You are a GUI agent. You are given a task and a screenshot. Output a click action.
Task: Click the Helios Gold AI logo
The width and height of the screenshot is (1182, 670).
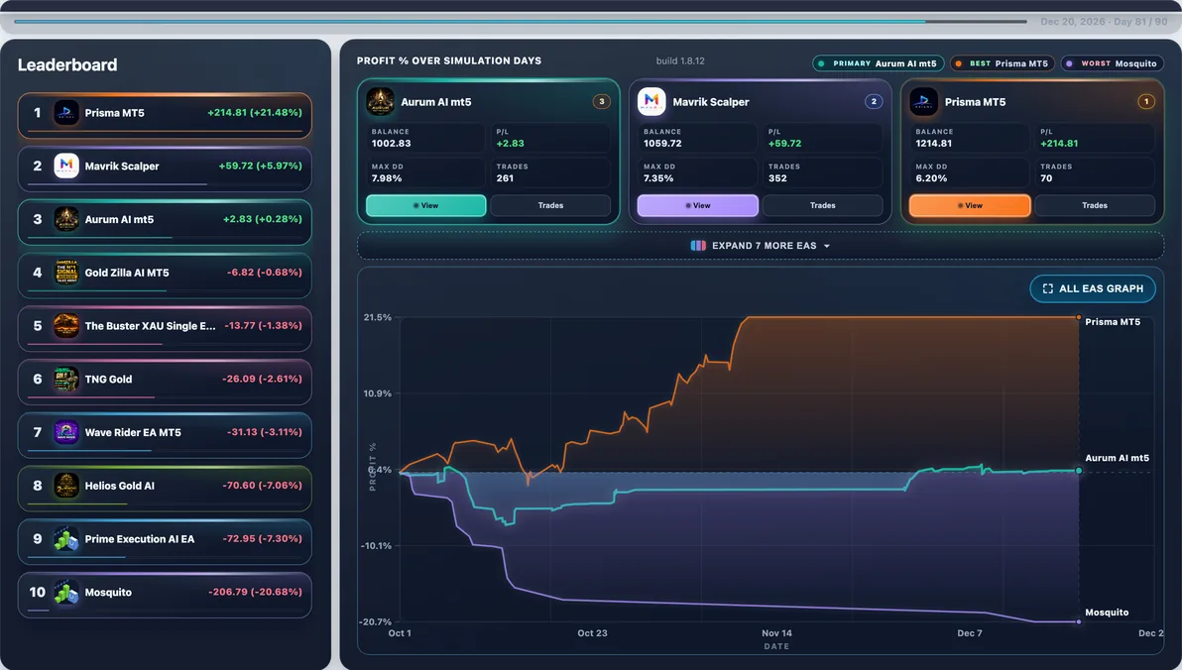[x=66, y=486]
